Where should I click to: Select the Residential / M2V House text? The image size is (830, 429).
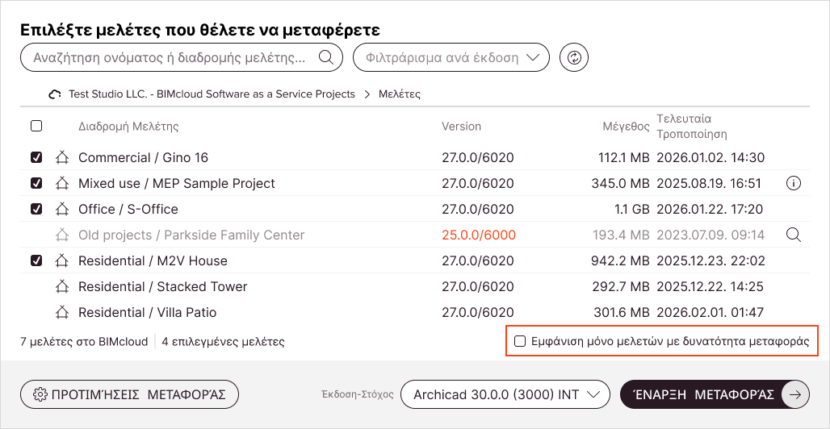[153, 260]
